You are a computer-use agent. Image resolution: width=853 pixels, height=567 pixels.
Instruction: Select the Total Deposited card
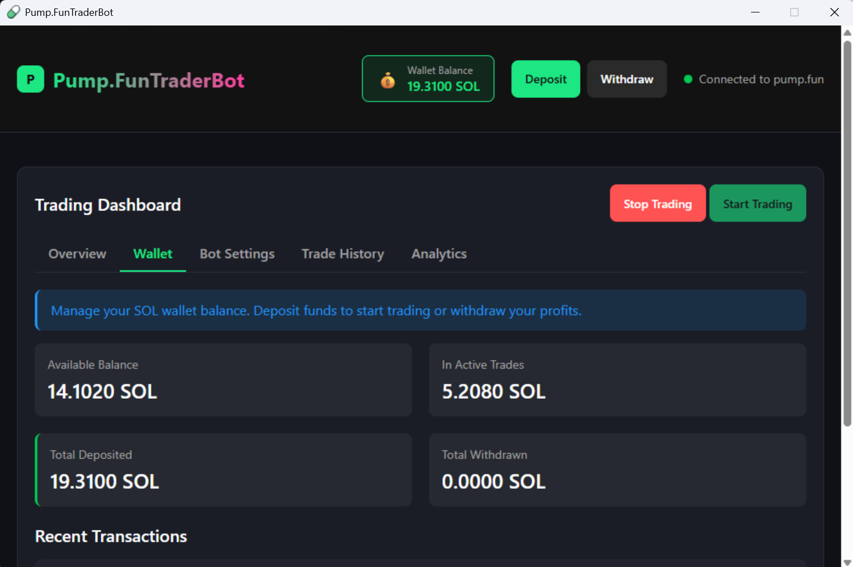(x=223, y=470)
